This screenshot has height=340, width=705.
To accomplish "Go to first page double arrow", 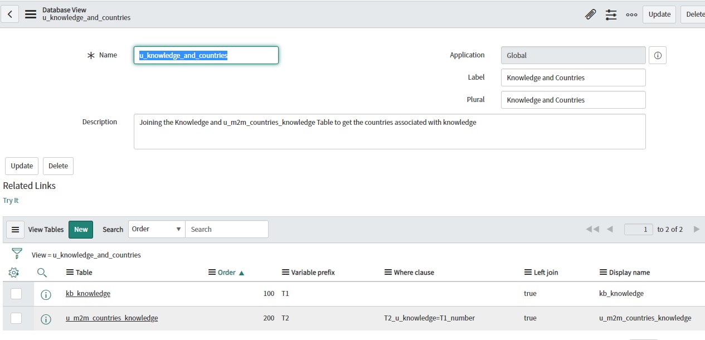I will point(592,229).
